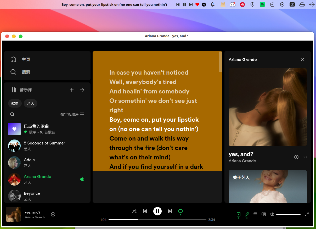
Task: Open the Home (主页) page
Action: [x=20, y=59]
